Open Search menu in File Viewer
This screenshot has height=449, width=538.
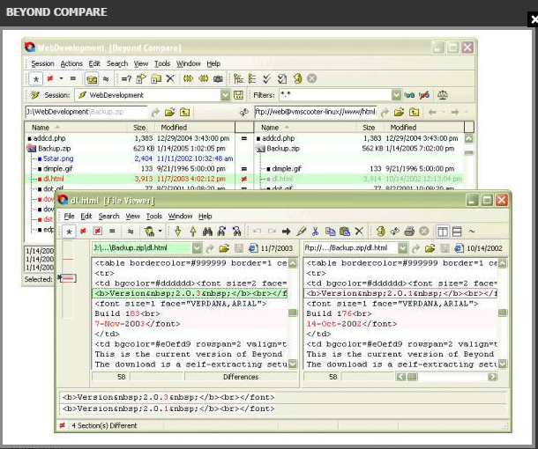[x=108, y=217]
